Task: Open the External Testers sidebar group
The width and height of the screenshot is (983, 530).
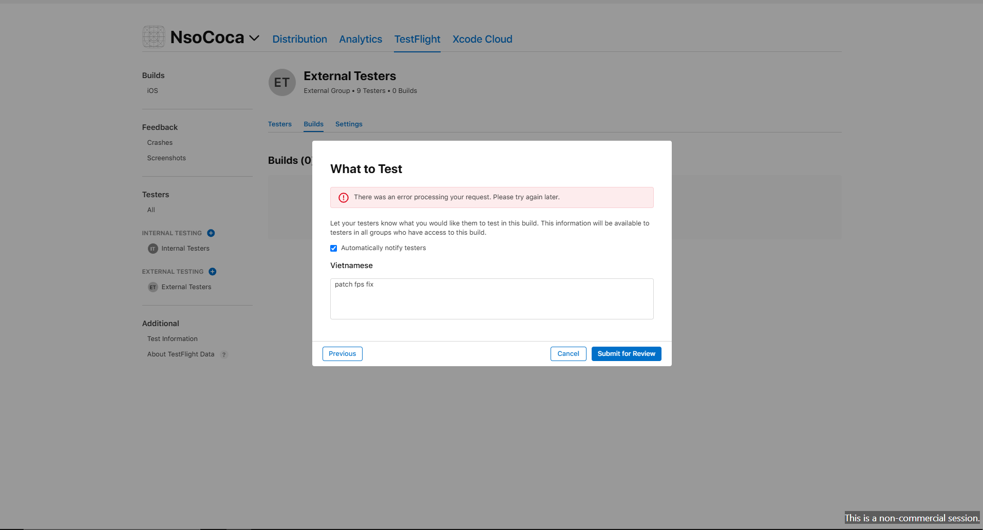Action: click(x=186, y=287)
